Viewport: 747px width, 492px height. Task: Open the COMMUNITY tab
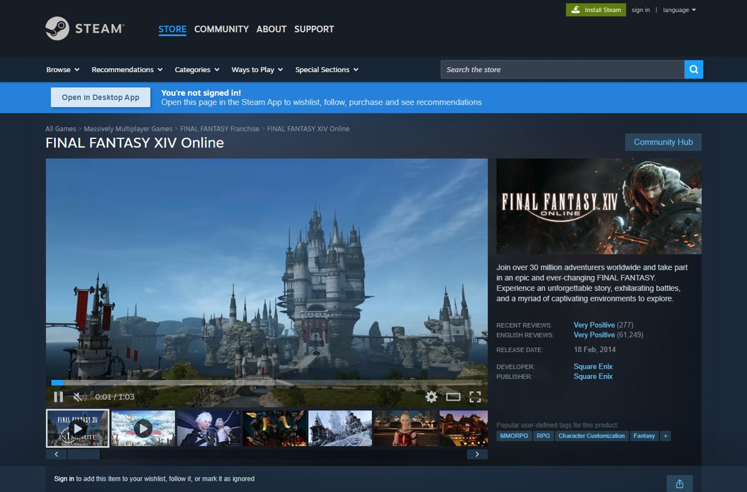click(x=222, y=29)
